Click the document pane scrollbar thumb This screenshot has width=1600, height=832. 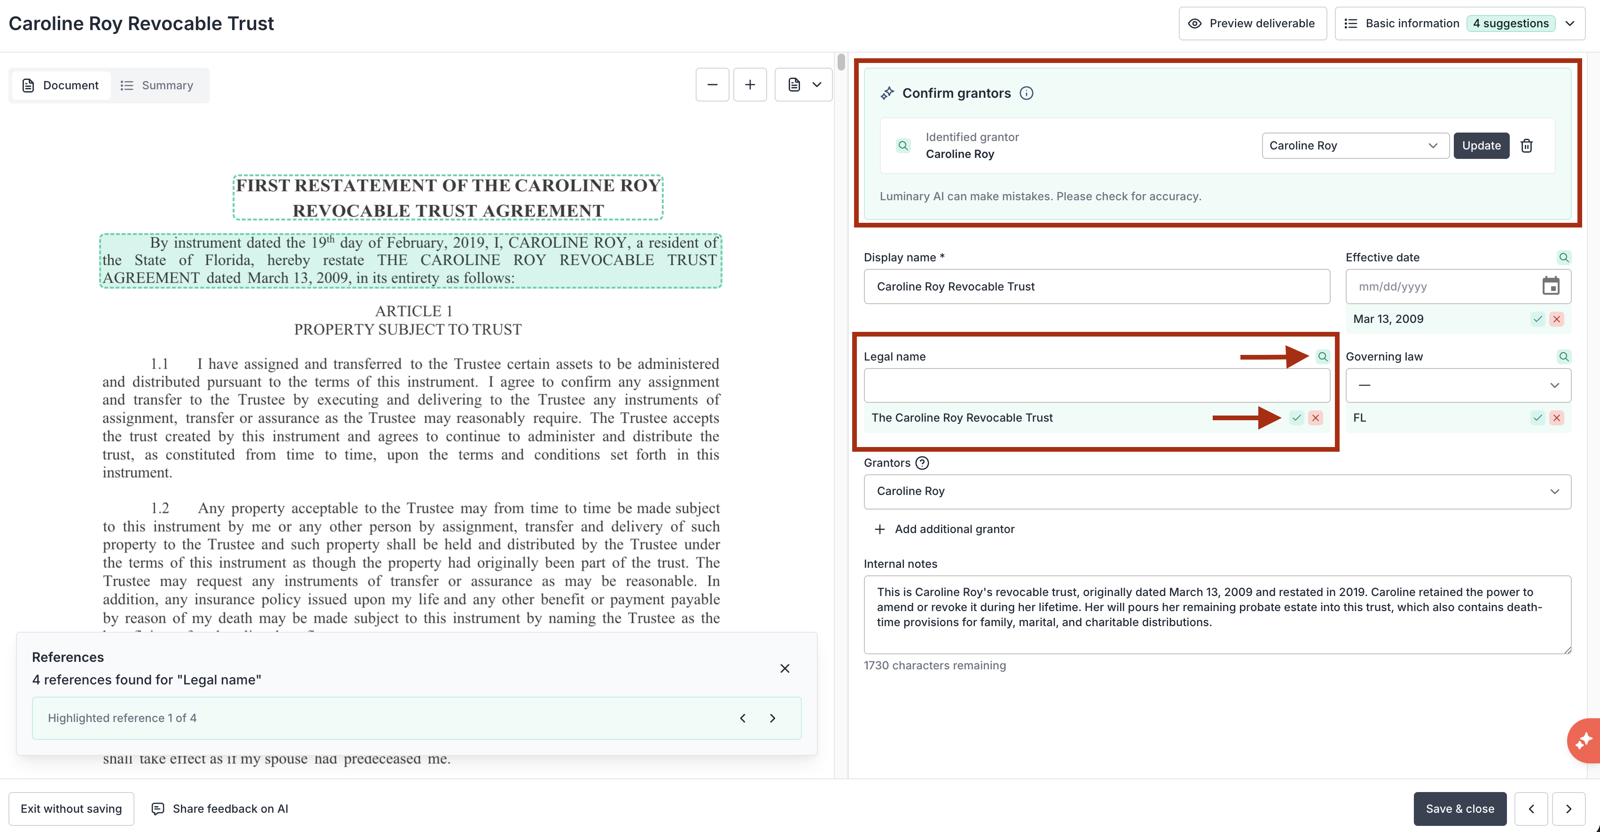pos(841,62)
